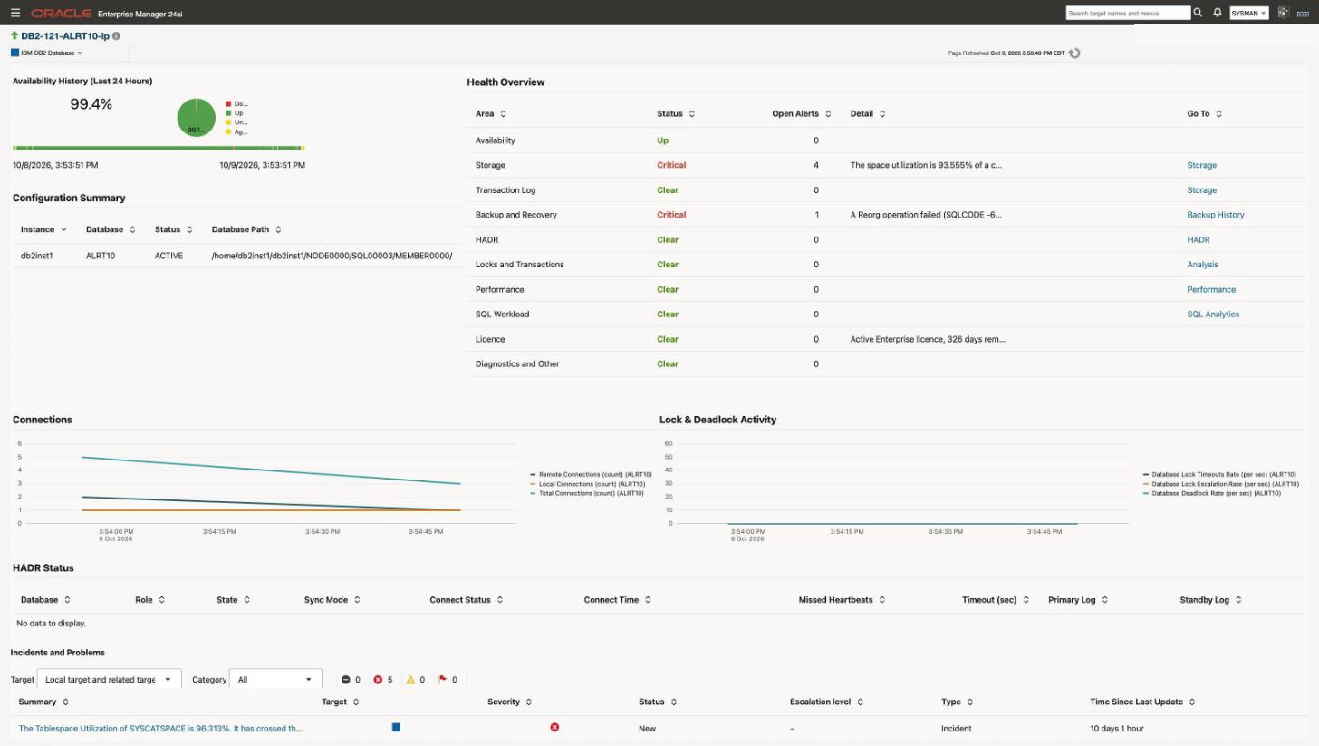Sort Health Overview by Status column
Screen dimensions: 1319x746
click(x=691, y=114)
